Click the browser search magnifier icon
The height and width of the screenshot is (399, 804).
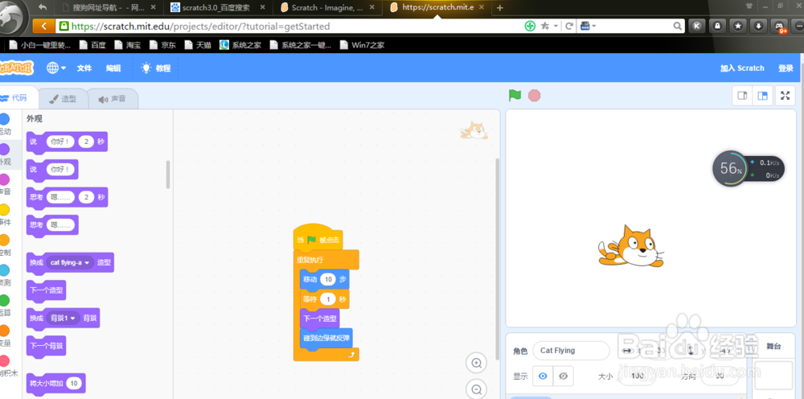[677, 27]
